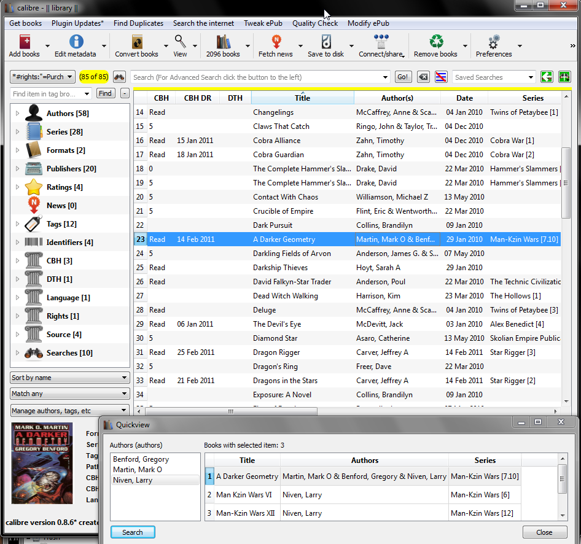
Task: Open Get books menu
Action: [26, 23]
